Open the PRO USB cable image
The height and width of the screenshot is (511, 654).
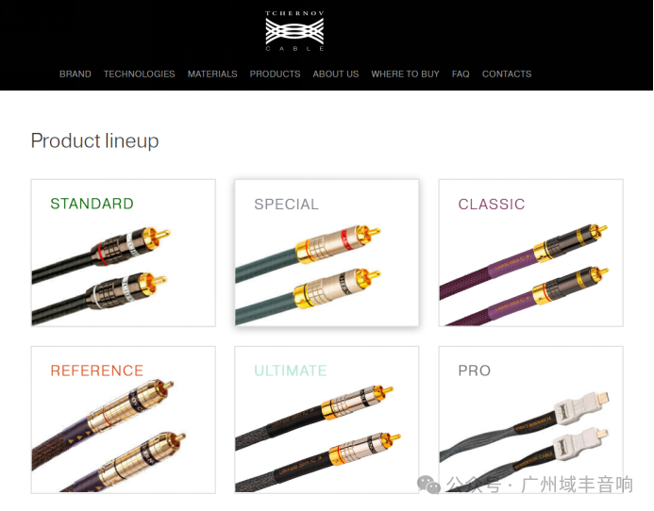click(525, 437)
